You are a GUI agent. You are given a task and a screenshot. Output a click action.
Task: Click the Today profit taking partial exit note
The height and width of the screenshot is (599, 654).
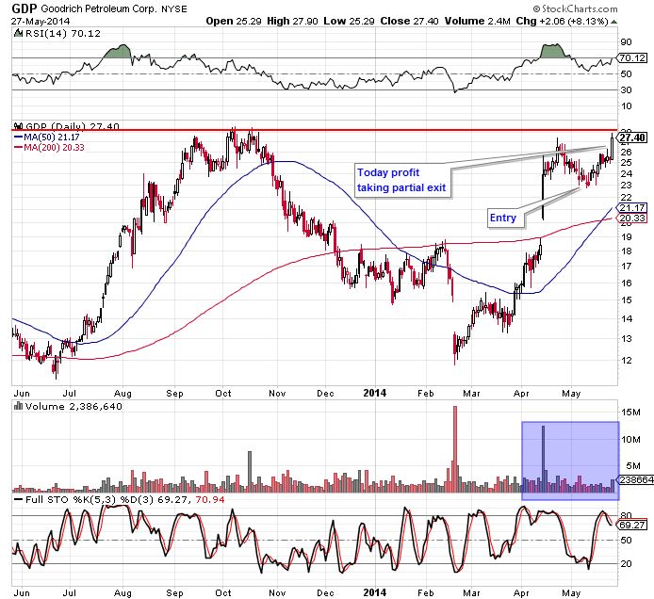pyautogui.click(x=401, y=180)
